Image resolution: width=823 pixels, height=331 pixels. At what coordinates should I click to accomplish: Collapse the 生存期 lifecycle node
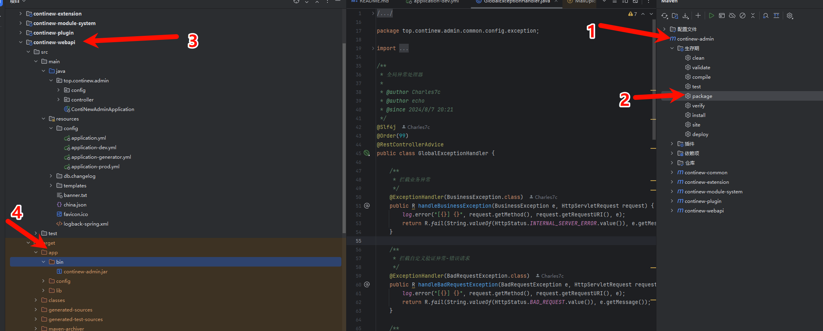pyautogui.click(x=672, y=48)
